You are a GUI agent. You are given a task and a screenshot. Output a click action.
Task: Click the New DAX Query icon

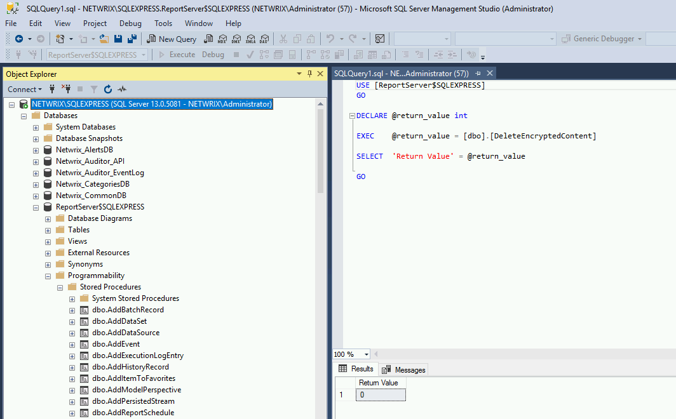point(264,39)
